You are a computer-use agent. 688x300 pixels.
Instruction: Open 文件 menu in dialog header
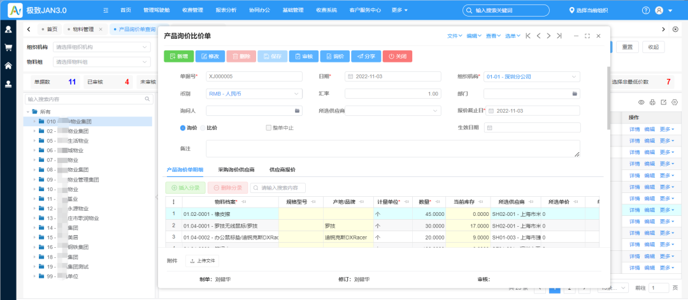point(455,36)
